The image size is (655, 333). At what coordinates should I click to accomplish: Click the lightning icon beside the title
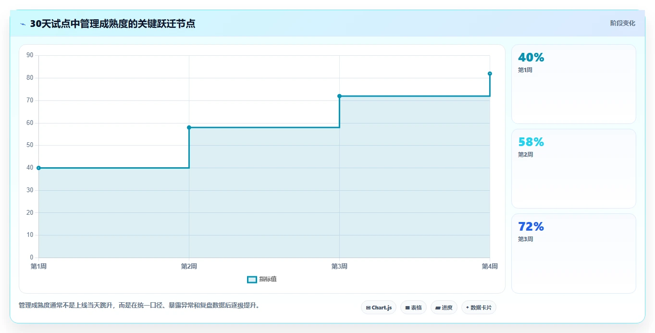tap(23, 24)
